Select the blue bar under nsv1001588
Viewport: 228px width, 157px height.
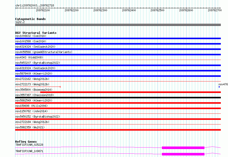[118, 44]
